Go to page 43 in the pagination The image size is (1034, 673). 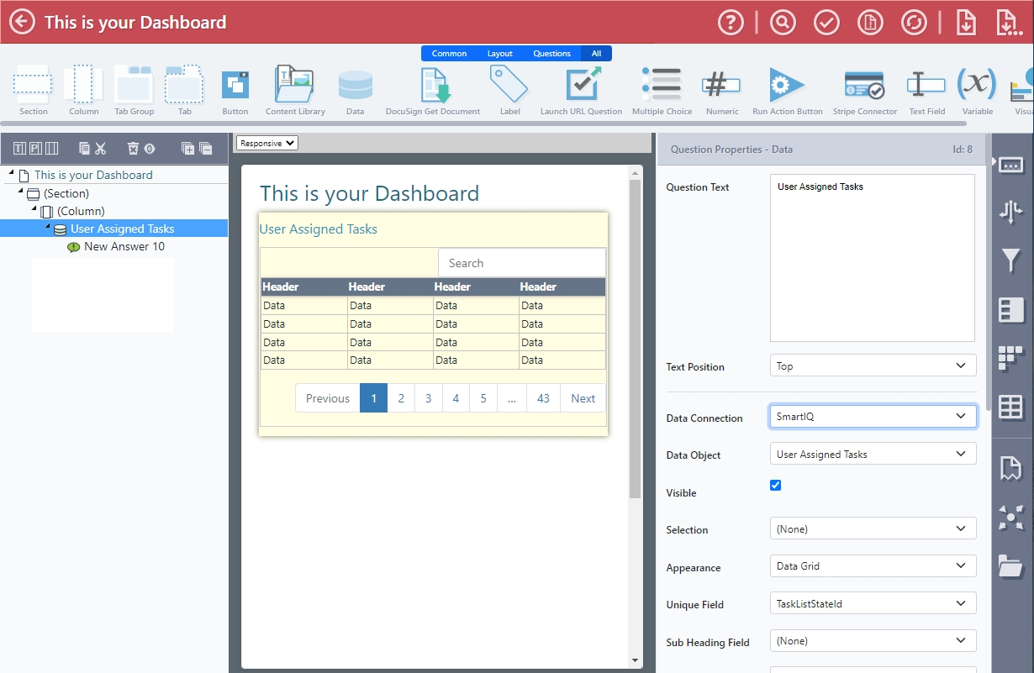(x=543, y=398)
